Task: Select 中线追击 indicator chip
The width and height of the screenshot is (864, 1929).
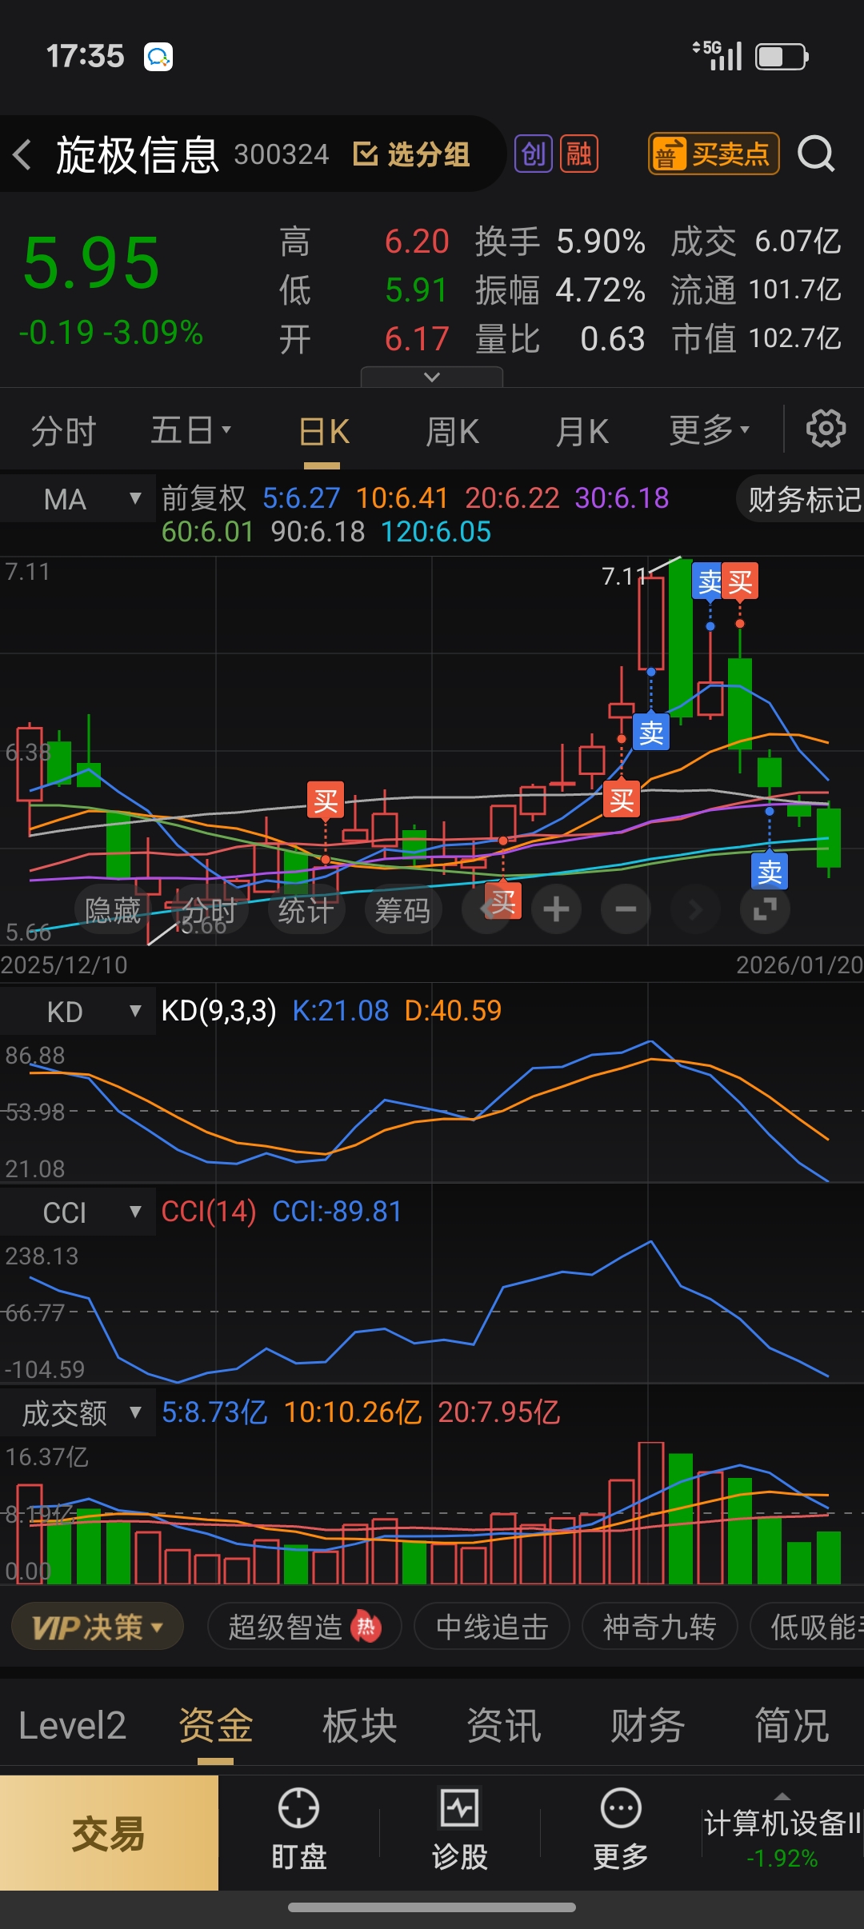Action: (492, 1627)
